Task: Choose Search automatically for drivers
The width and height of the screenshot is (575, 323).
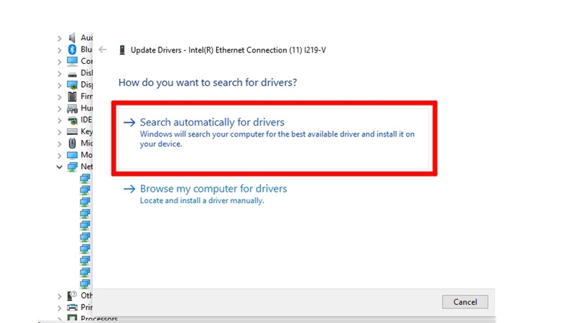Action: pos(212,122)
